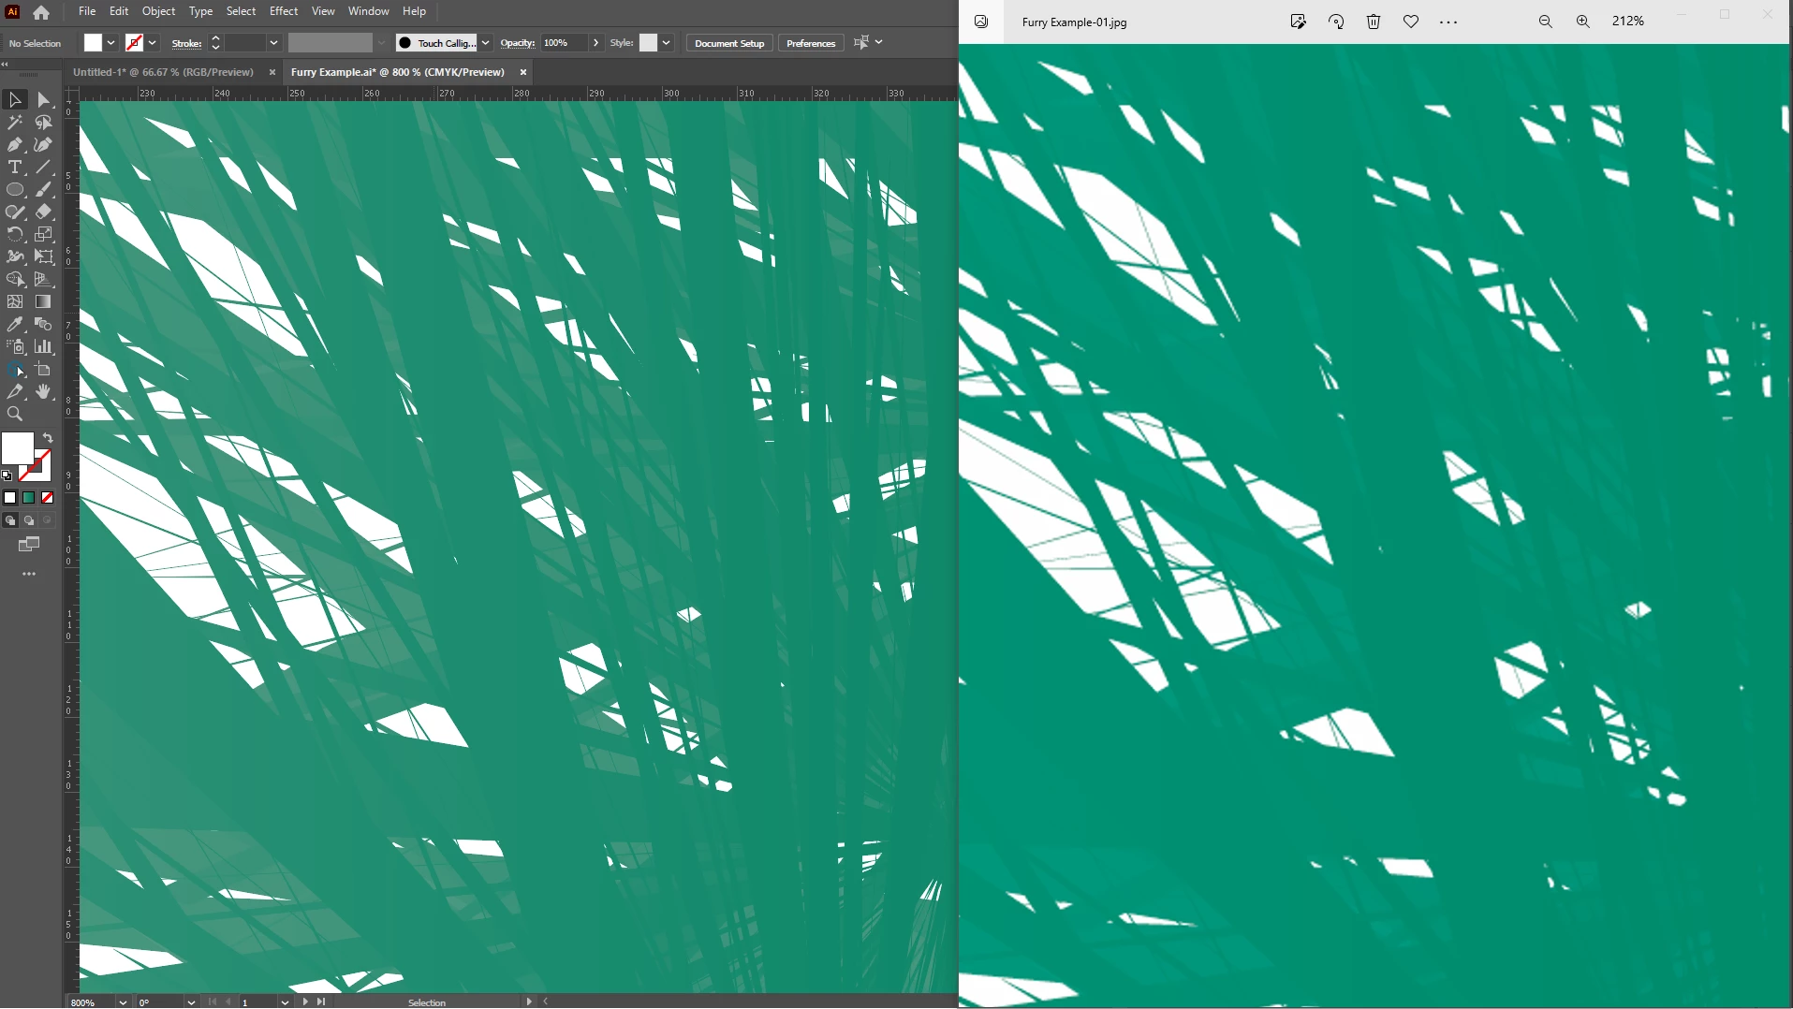Enable Draw Normal mode

click(x=10, y=521)
